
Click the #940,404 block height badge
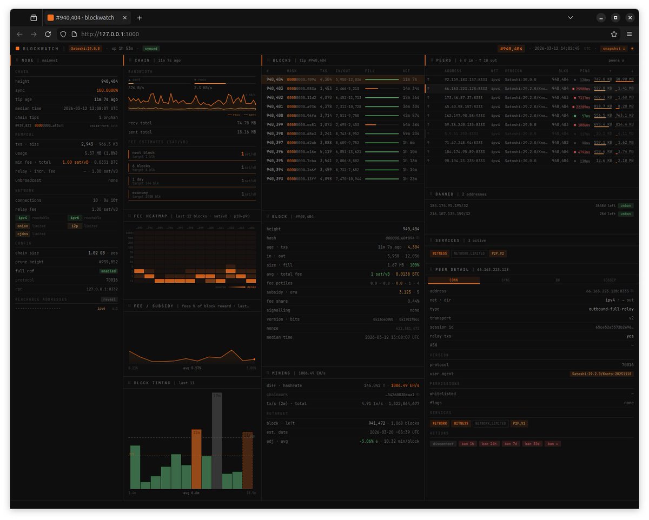(x=511, y=49)
